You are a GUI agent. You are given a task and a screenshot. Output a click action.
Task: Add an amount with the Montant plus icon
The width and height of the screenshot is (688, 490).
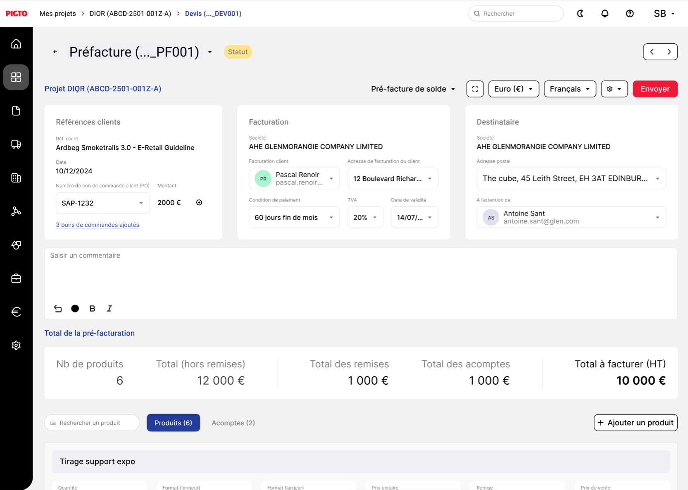coord(199,203)
